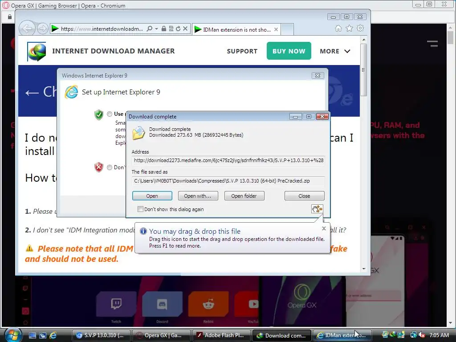Image resolution: width=456 pixels, height=342 pixels.
Task: Click the network tray icon
Action: (413, 335)
